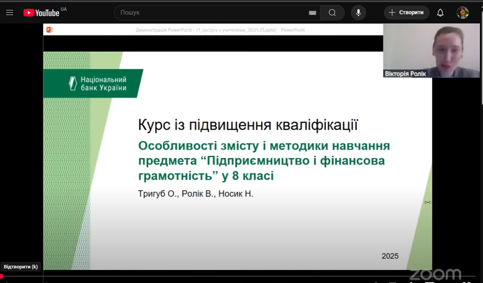The width and height of the screenshot is (483, 283).
Task: Click the 2025 year label on the slide
Action: (390, 256)
